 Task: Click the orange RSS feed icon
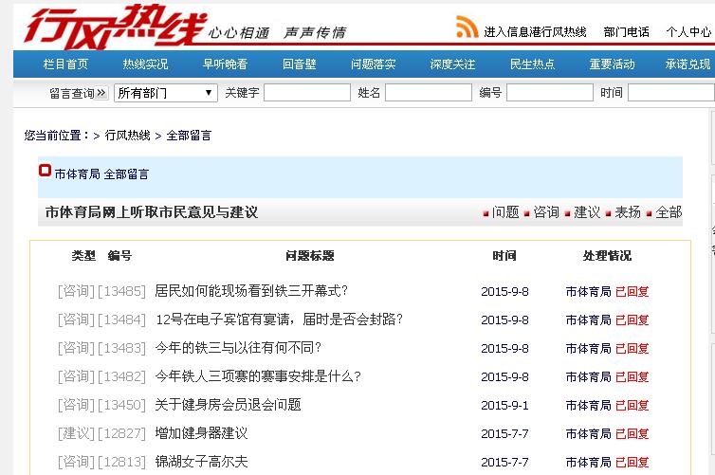467,27
